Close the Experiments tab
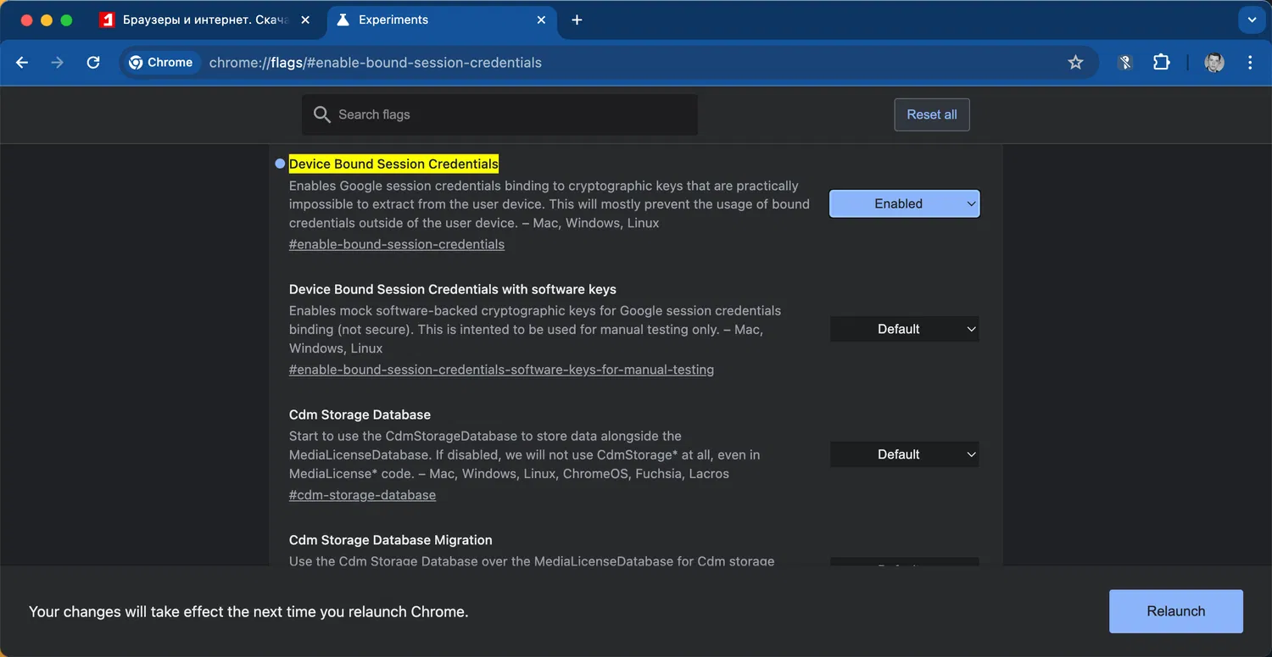The width and height of the screenshot is (1272, 657). point(541,20)
